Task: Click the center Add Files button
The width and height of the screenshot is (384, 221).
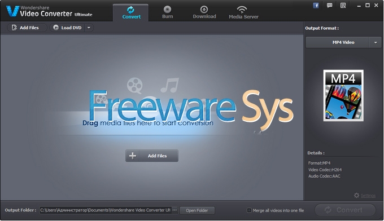Action: click(x=152, y=156)
